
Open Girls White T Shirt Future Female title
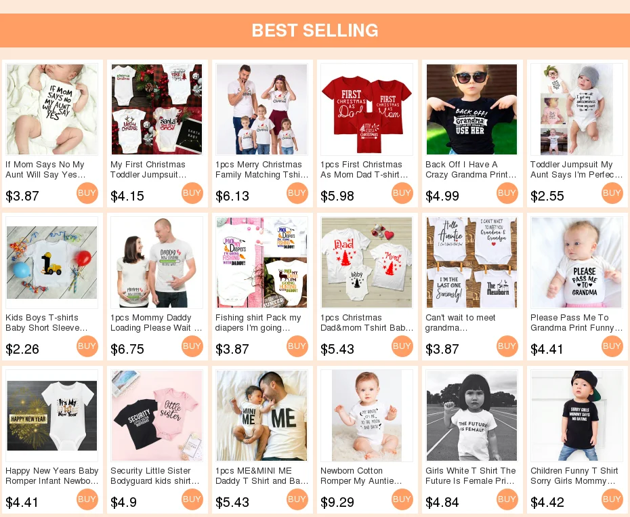pyautogui.click(x=471, y=476)
